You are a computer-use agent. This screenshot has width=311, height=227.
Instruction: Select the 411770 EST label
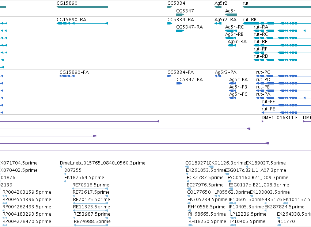(286, 222)
